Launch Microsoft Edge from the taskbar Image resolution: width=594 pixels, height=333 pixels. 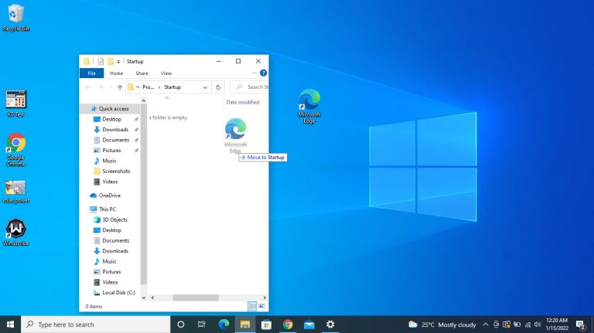pyautogui.click(x=224, y=325)
